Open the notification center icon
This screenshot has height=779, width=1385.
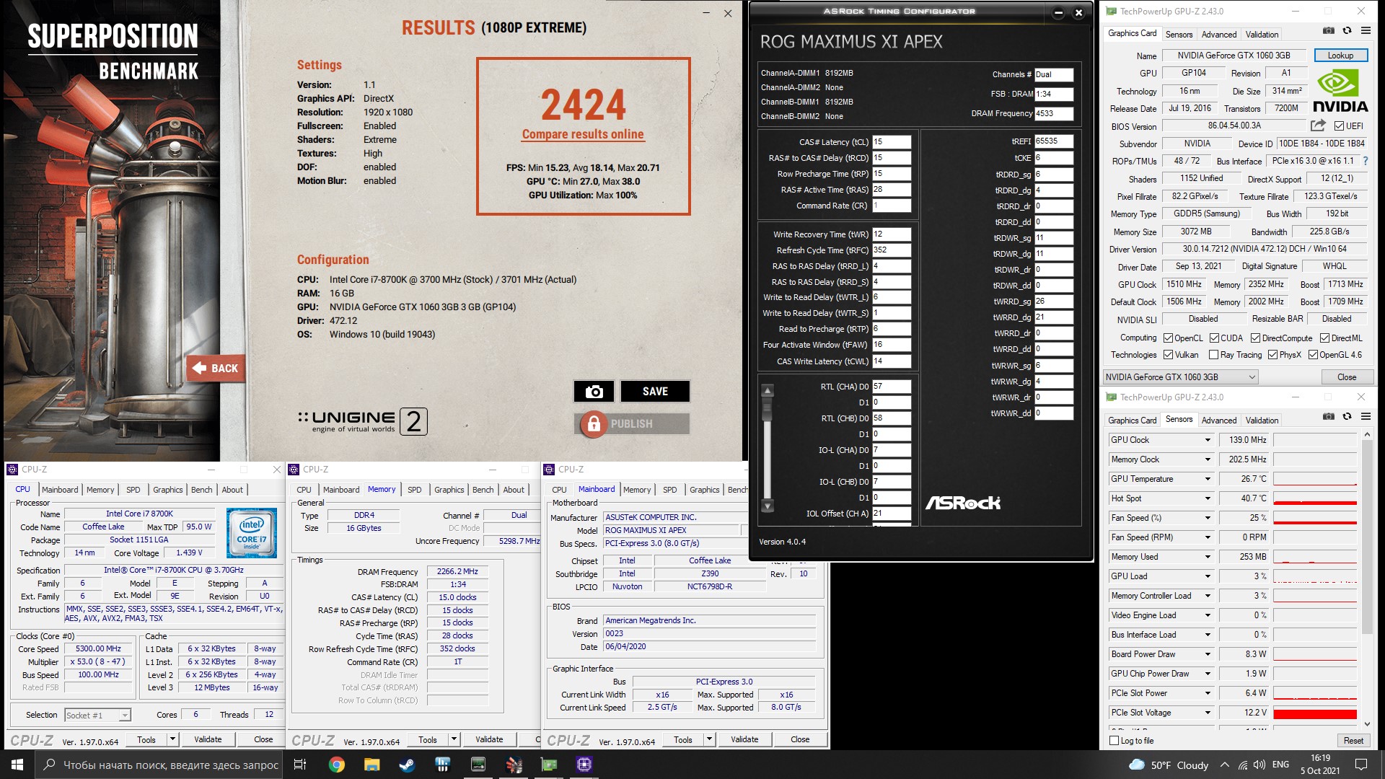1361,765
